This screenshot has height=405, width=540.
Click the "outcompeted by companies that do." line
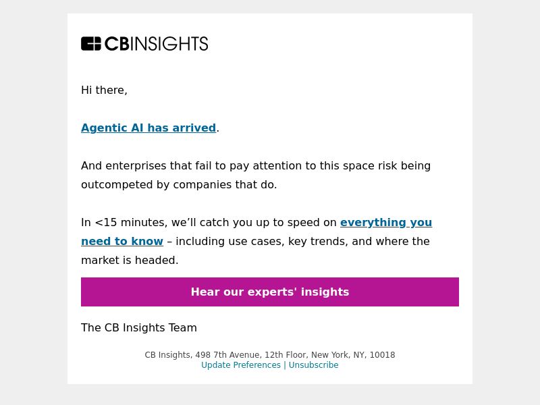tap(179, 184)
